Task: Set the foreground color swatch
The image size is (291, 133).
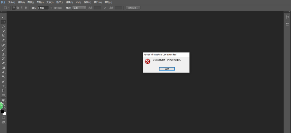Action: pos(2,111)
